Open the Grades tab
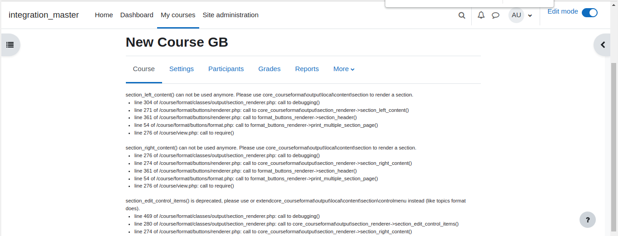The height and width of the screenshot is (236, 618). (269, 69)
